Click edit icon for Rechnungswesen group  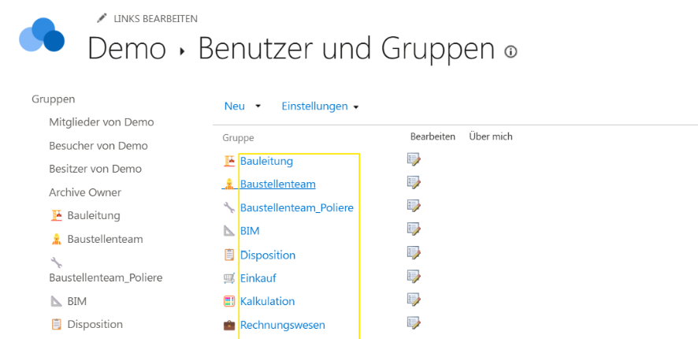[x=414, y=322]
